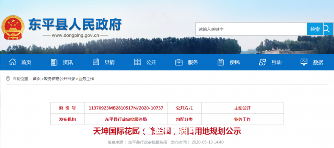Focus the 请输入关键字 search field

(251, 29)
